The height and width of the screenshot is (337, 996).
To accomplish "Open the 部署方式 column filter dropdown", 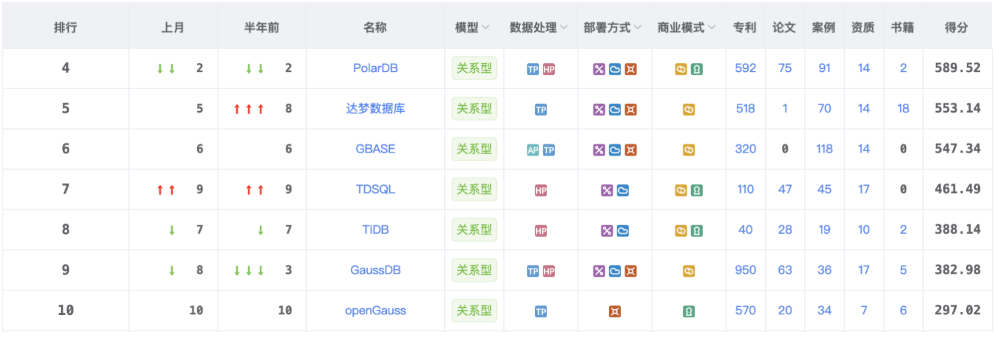I will (638, 27).
